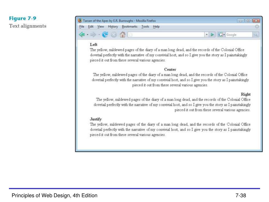Click the page favicon in address bar
The height and width of the screenshot is (202, 269).
131,35
